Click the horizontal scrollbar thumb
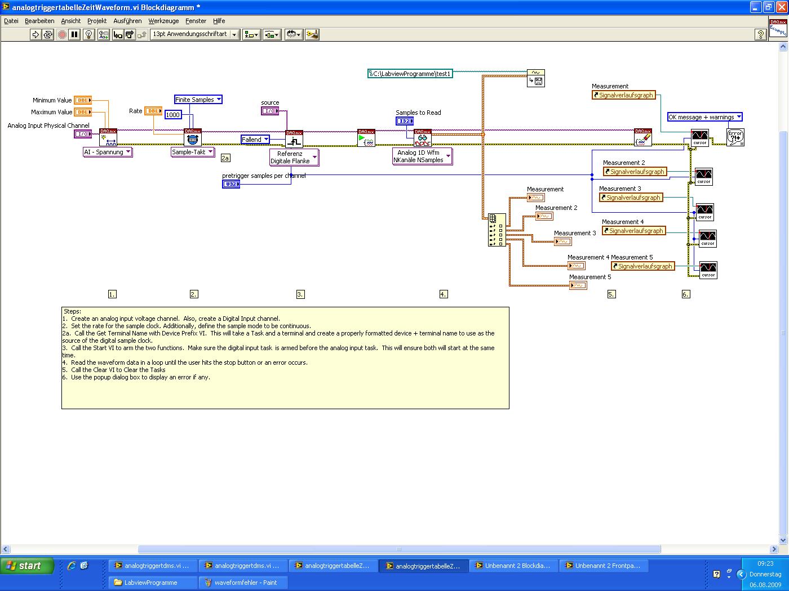The height and width of the screenshot is (591, 789). click(x=398, y=549)
